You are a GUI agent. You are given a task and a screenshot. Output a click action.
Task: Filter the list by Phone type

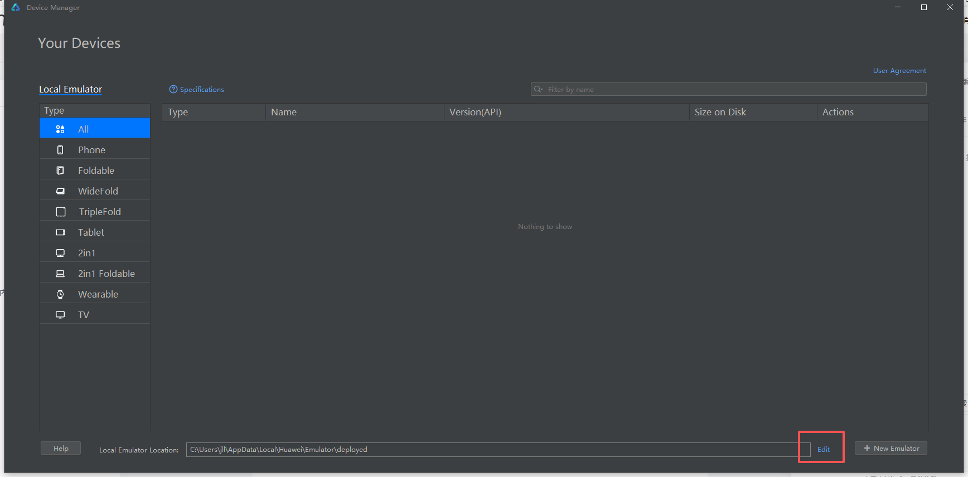click(95, 150)
